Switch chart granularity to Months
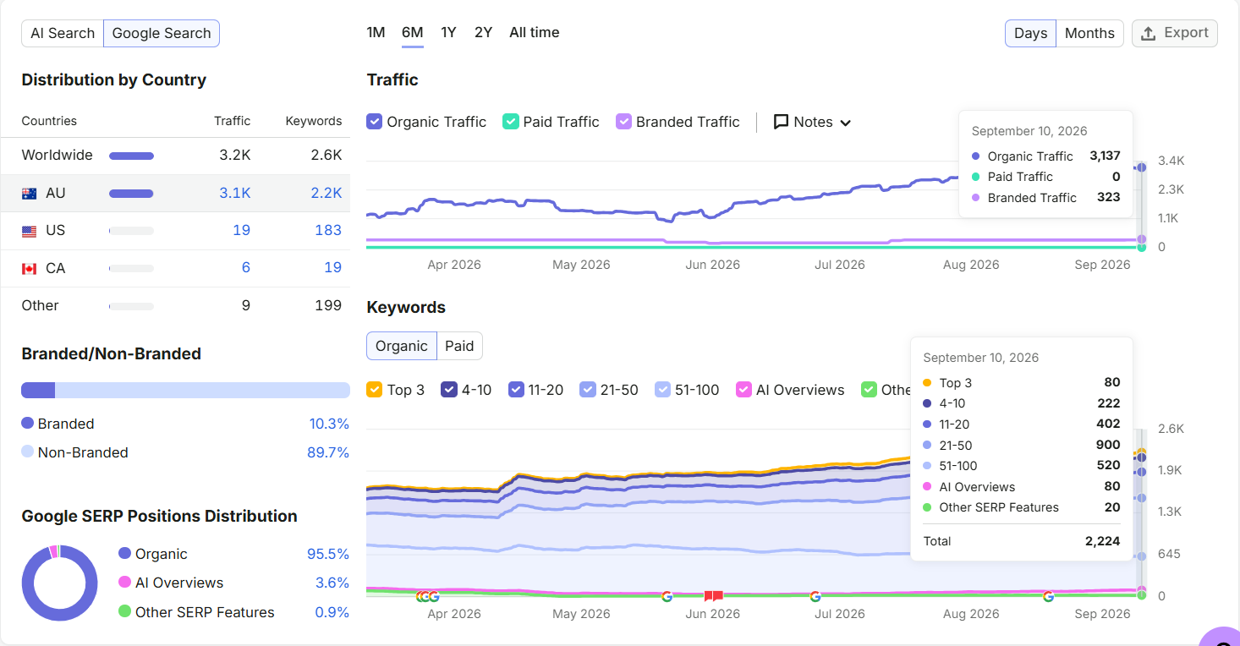 tap(1089, 33)
